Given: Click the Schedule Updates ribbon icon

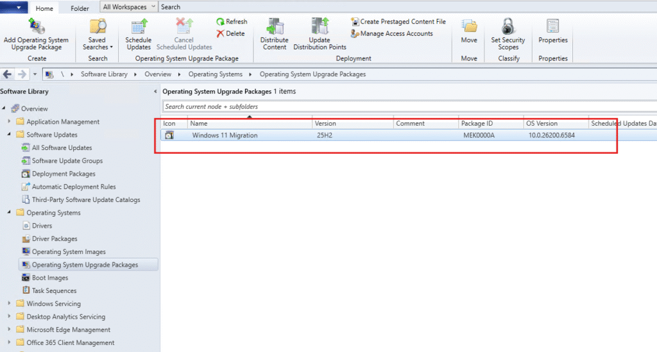Looking at the screenshot, I should 138,27.
